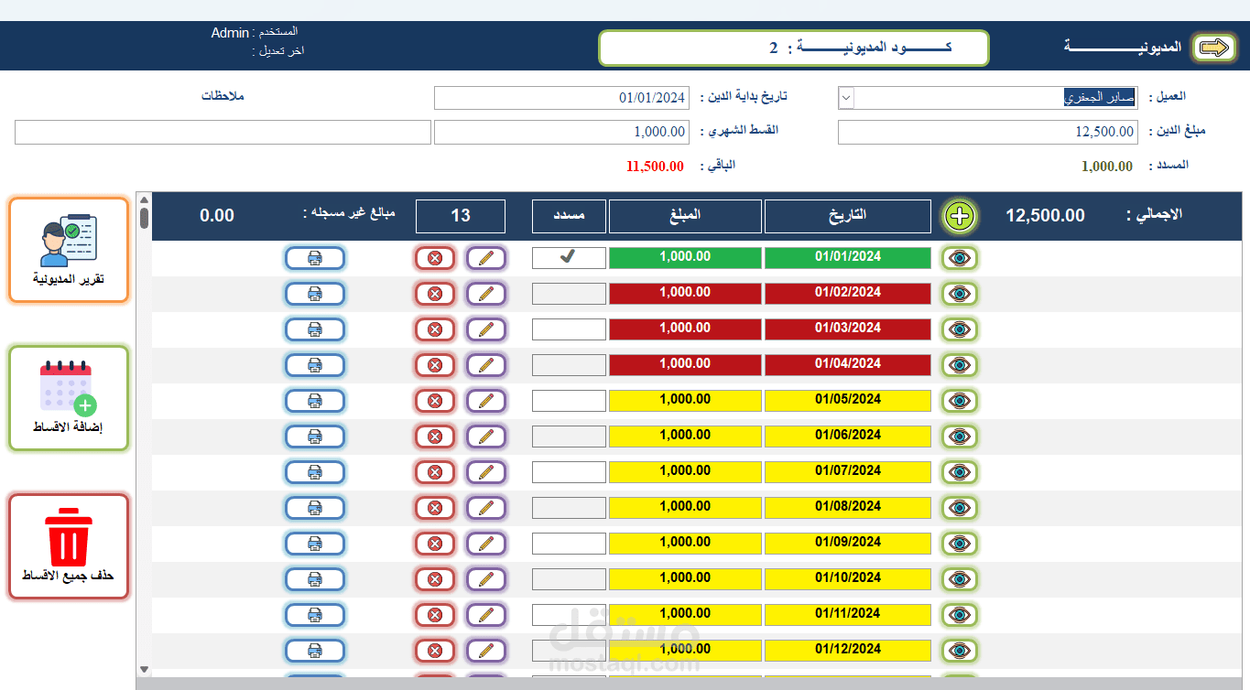The width and height of the screenshot is (1250, 690).
Task: Click the print icon on the 01/01/2024 installment row
Action: click(x=315, y=257)
